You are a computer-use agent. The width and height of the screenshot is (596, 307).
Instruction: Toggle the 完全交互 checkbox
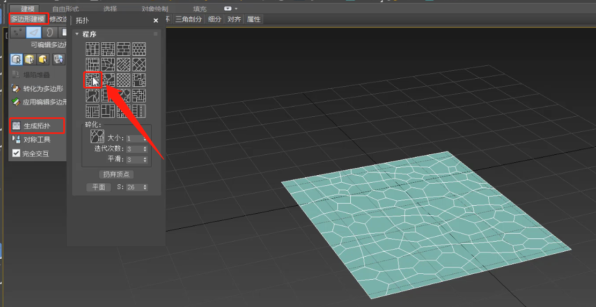16,153
